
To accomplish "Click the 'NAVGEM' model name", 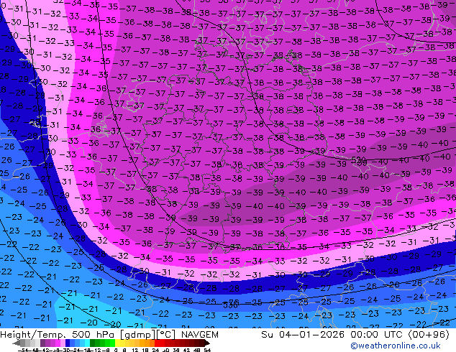I will pyautogui.click(x=200, y=335).
